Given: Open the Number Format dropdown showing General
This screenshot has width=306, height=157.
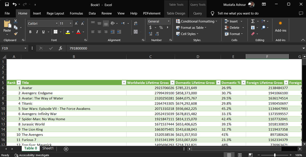Looking at the screenshot, I should pyautogui.click(x=169, y=21).
